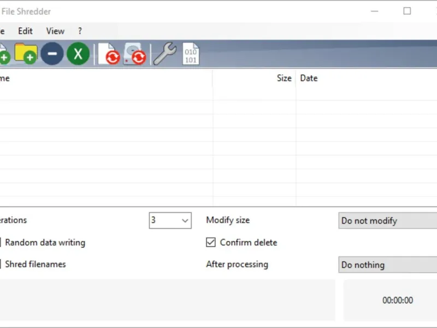Image resolution: width=437 pixels, height=328 pixels.
Task: Click the blue minus remove icon
Action: coord(52,54)
